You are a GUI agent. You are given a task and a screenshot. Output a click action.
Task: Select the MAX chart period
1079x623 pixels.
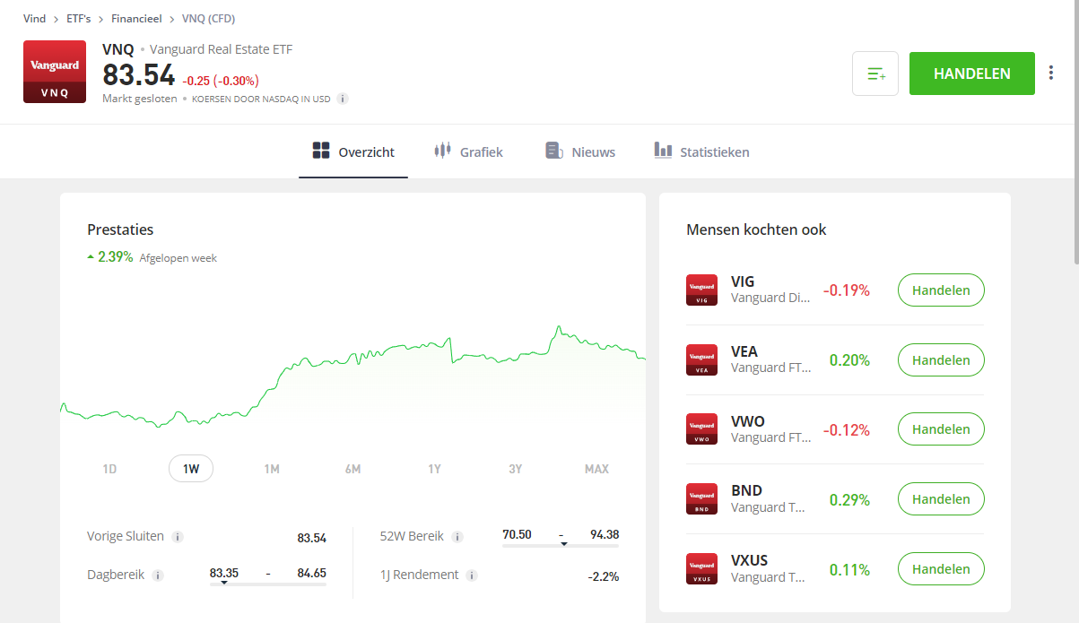click(596, 469)
